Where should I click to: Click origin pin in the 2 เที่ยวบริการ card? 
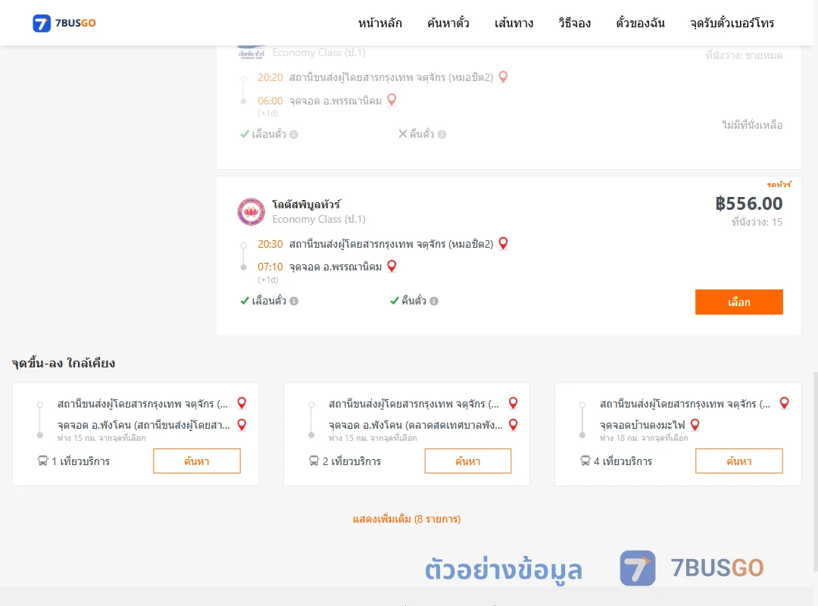(x=514, y=403)
